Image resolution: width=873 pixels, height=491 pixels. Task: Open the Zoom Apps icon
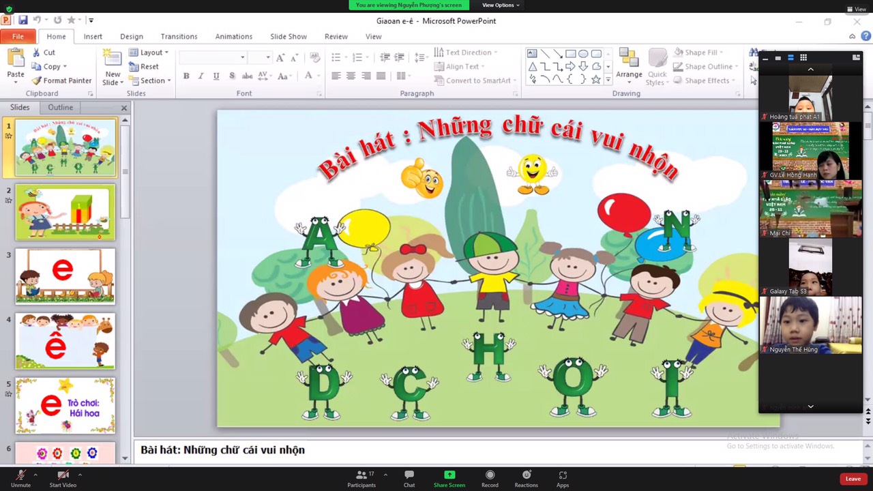coord(563,475)
